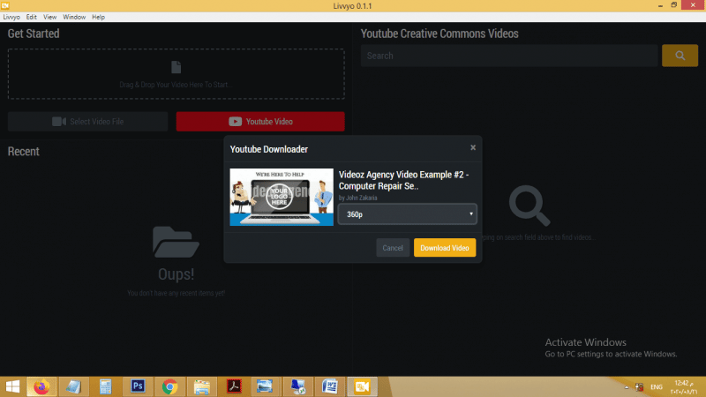706x397 pixels.
Task: Click the notepad taskbar icon
Action: point(73,386)
